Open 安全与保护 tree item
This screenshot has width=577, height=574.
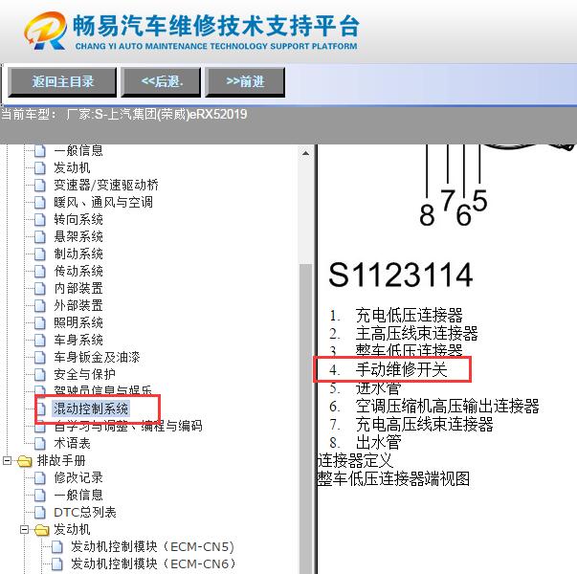84,375
